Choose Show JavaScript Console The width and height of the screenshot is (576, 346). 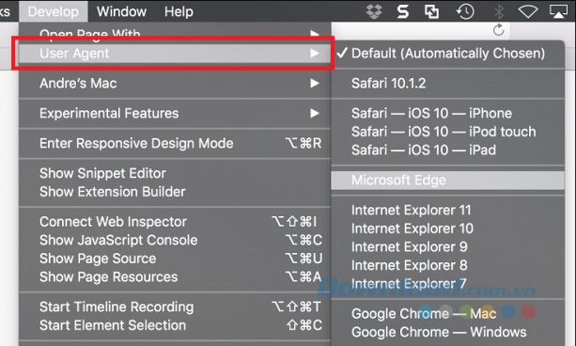pyautogui.click(x=175, y=240)
